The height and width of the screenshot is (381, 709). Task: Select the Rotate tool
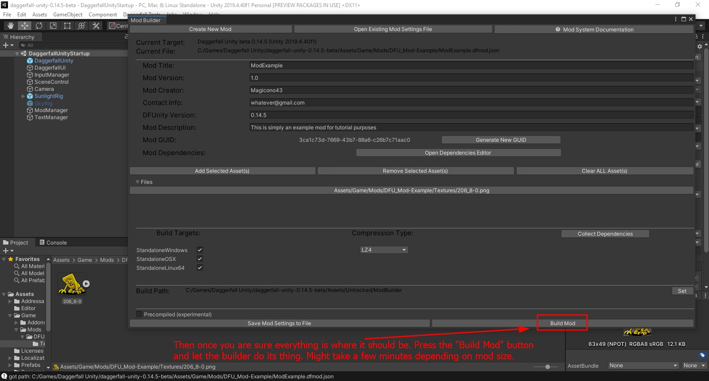coord(39,26)
